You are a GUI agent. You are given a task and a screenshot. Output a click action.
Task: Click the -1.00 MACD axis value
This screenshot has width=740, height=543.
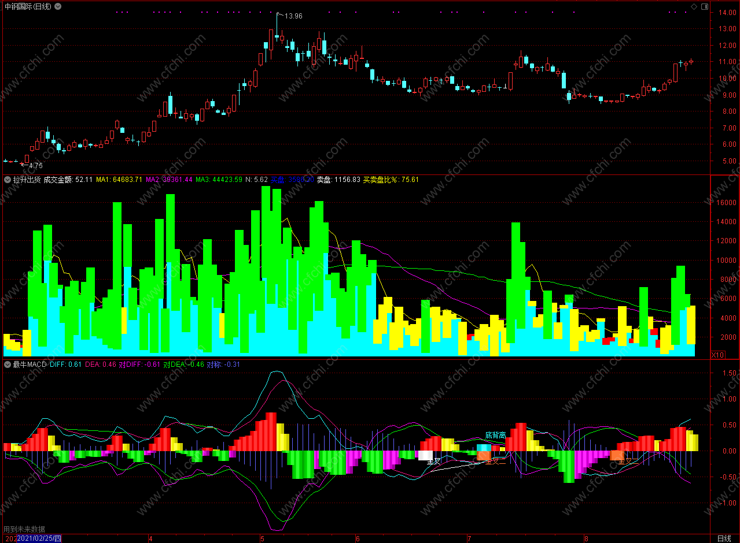click(729, 503)
